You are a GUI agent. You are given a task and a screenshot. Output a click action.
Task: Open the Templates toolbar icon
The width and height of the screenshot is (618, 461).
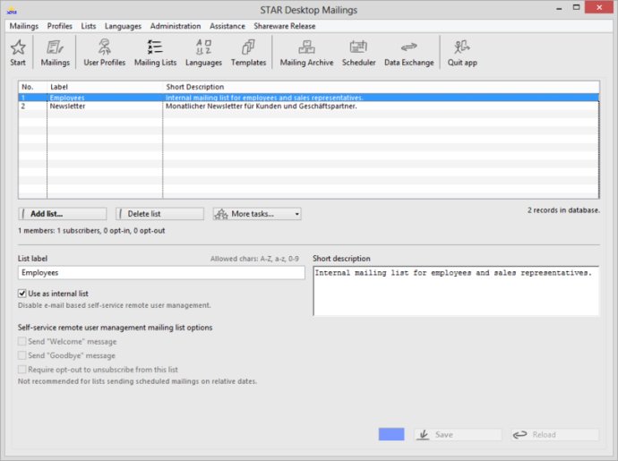[248, 53]
